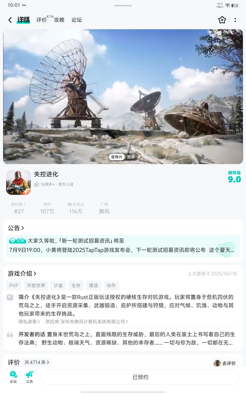The image size is (246, 394).
Task: Tap the 失控进化 game app icon
Action: pyautogui.click(x=18, y=182)
